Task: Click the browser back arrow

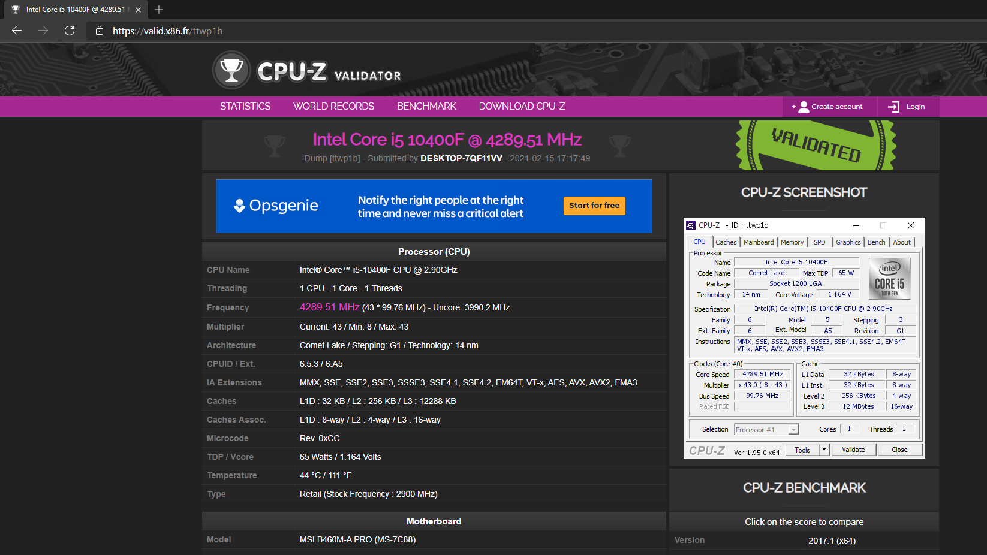Action: [x=17, y=31]
